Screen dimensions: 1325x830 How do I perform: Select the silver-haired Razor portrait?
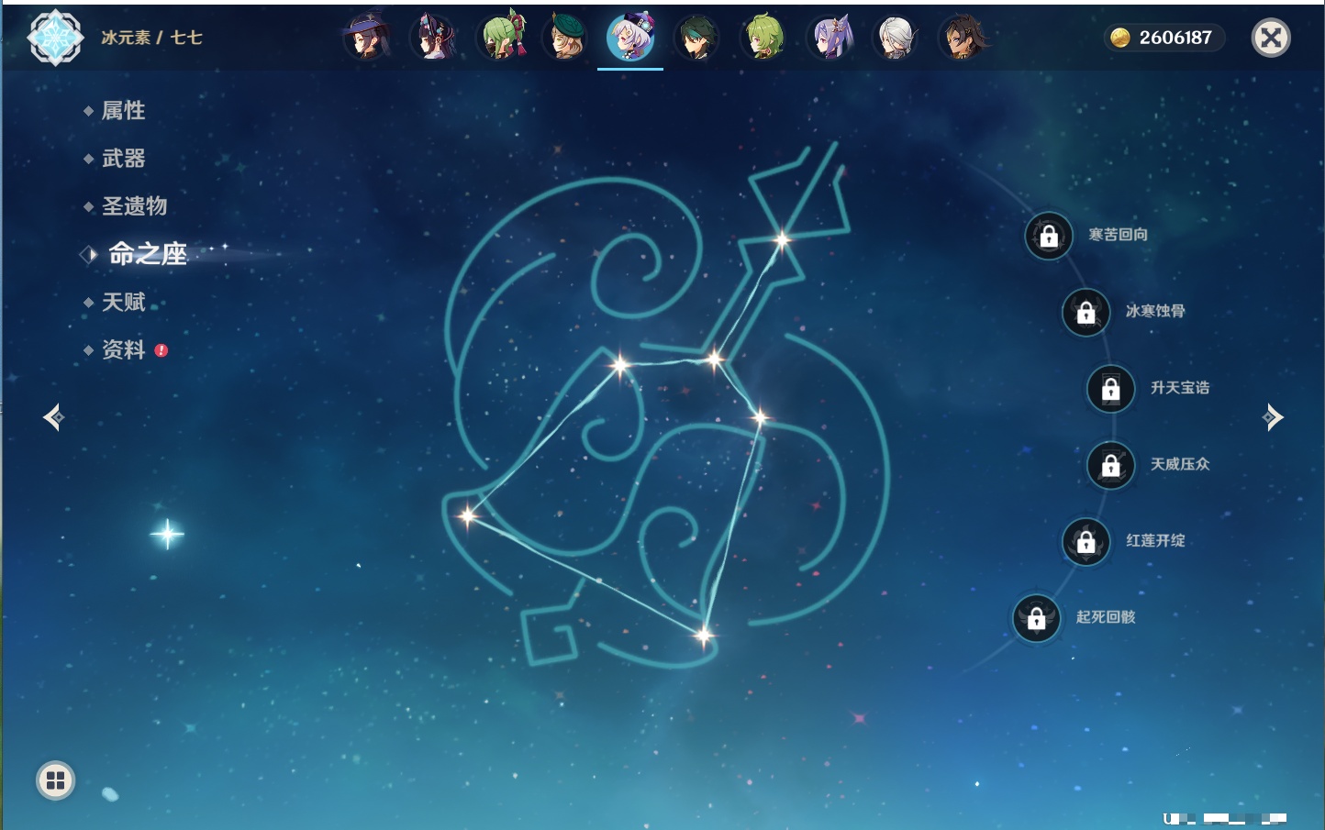click(x=896, y=38)
